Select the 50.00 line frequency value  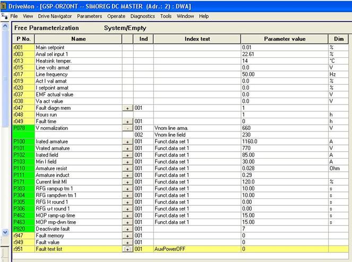(x=285, y=74)
